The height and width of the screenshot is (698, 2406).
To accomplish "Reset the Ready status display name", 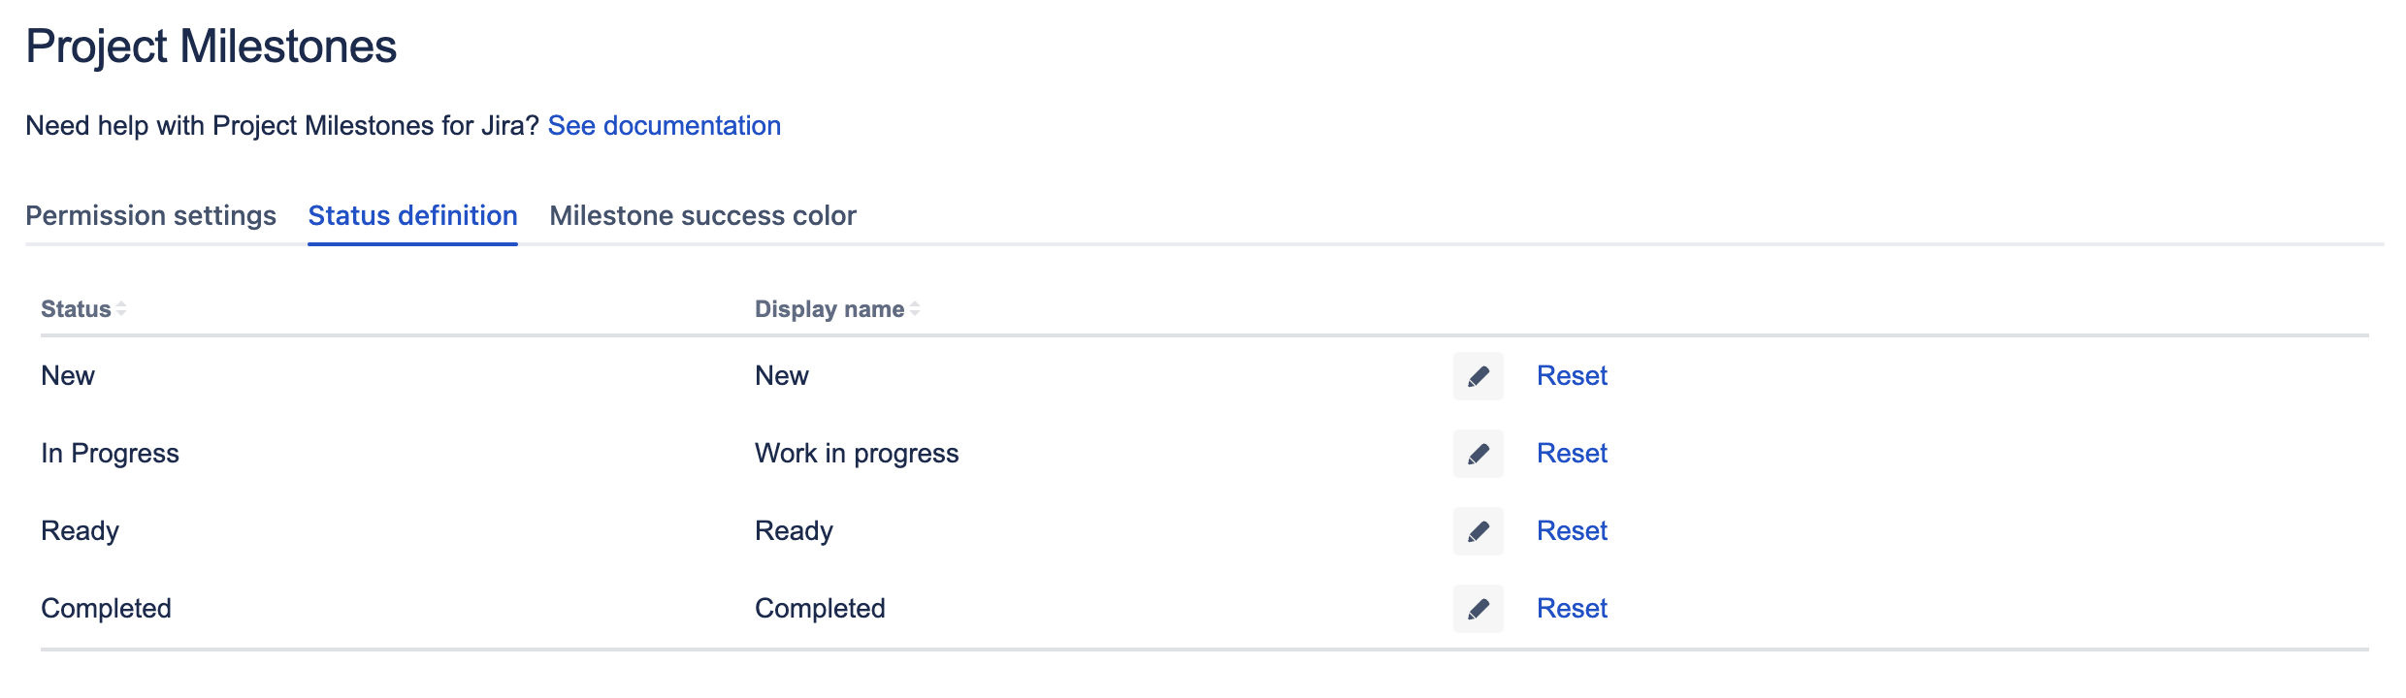I will tap(1572, 531).
